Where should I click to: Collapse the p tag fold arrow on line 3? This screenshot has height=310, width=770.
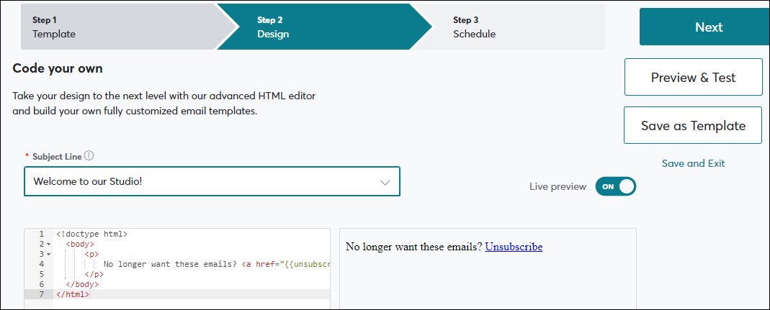point(49,255)
